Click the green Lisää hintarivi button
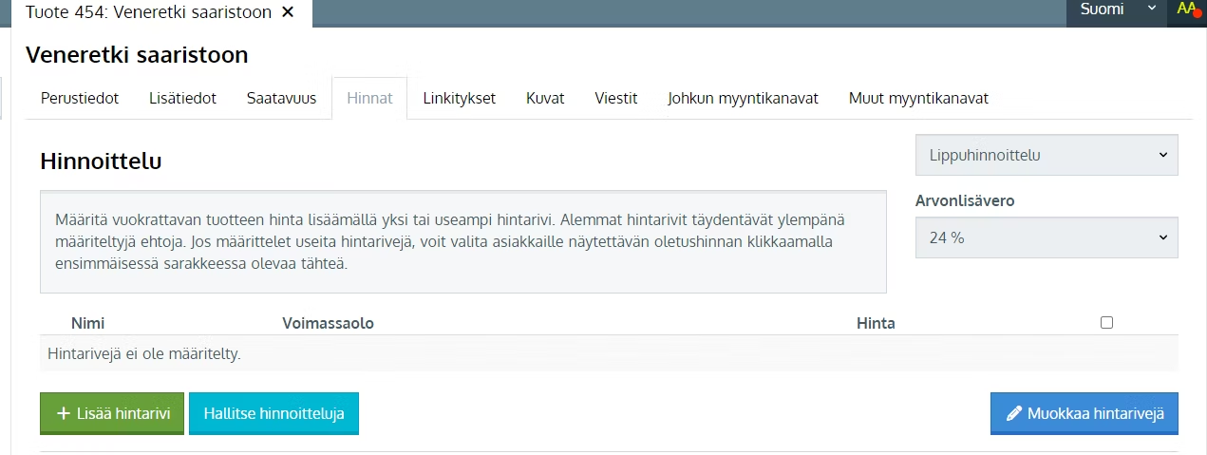The height and width of the screenshot is (455, 1207). click(x=112, y=413)
